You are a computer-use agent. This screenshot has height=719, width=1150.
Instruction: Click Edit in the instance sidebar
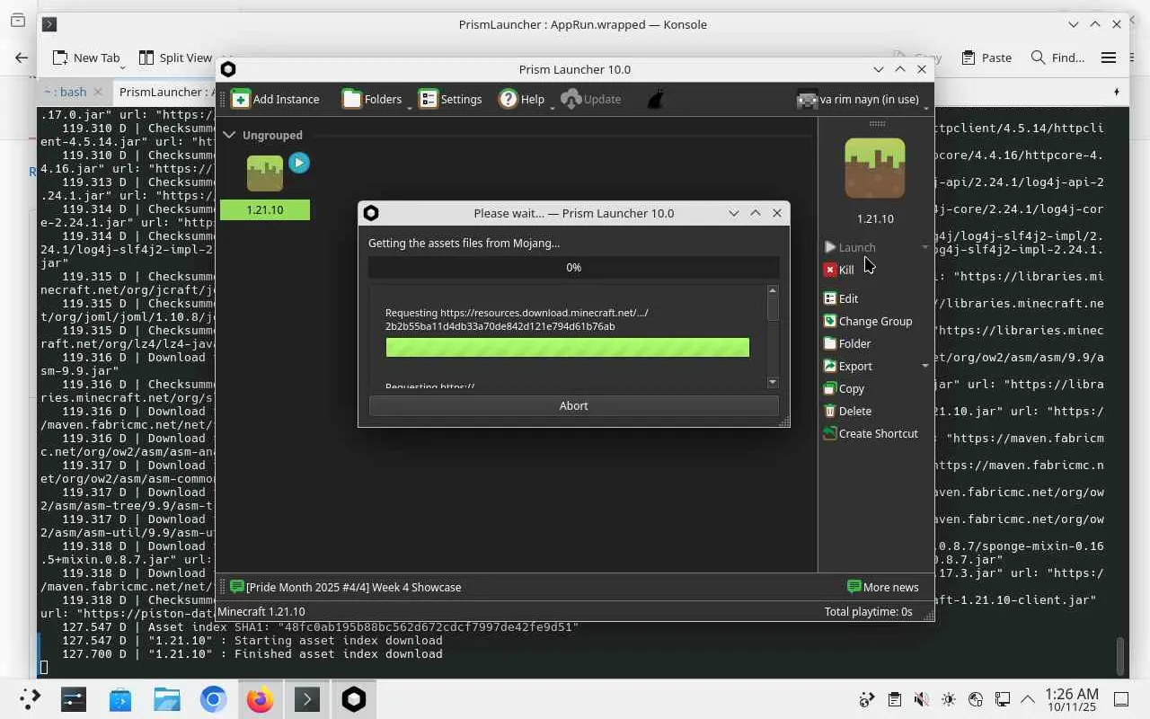841,298
